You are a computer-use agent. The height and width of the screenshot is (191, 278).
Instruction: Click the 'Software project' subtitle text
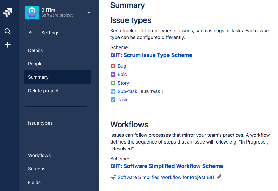[x=57, y=15]
